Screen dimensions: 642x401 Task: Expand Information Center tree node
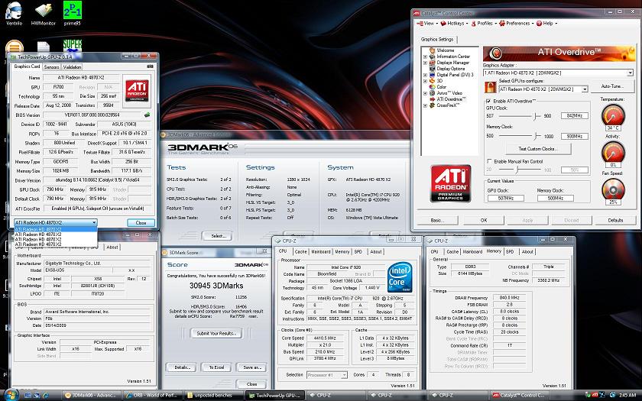coord(425,57)
